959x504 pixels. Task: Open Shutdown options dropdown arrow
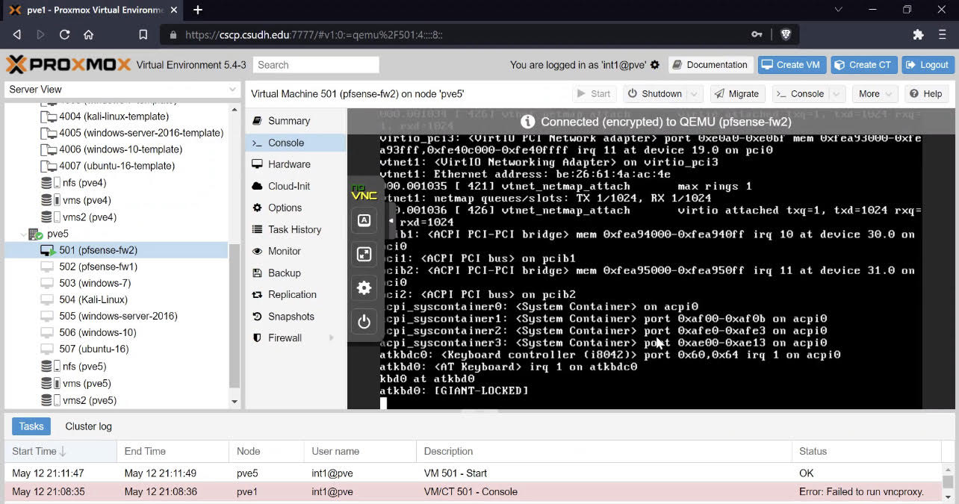click(x=694, y=94)
